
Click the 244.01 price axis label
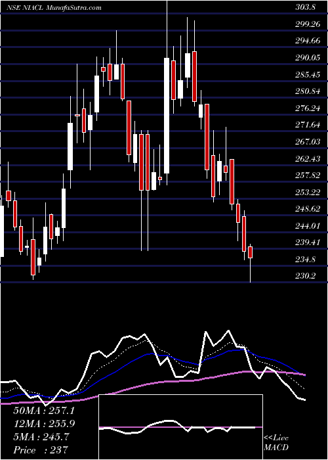308,226
